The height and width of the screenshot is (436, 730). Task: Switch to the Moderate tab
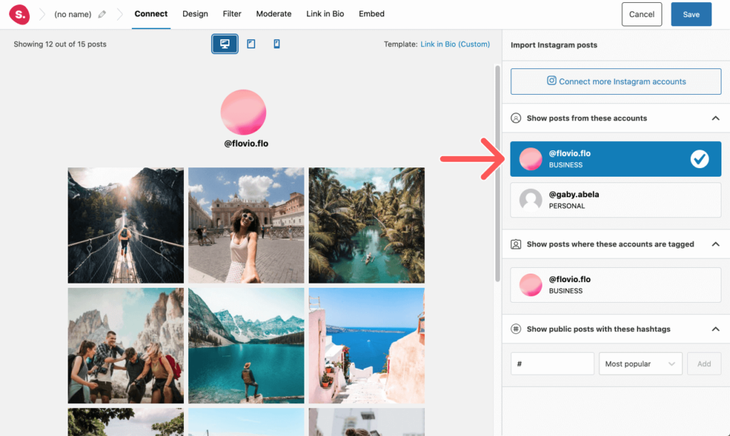coord(274,14)
